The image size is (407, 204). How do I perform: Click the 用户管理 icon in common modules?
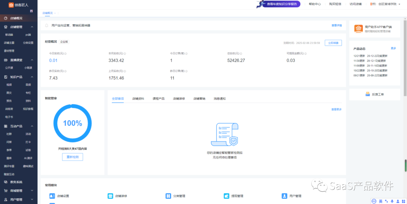(x=285, y=196)
